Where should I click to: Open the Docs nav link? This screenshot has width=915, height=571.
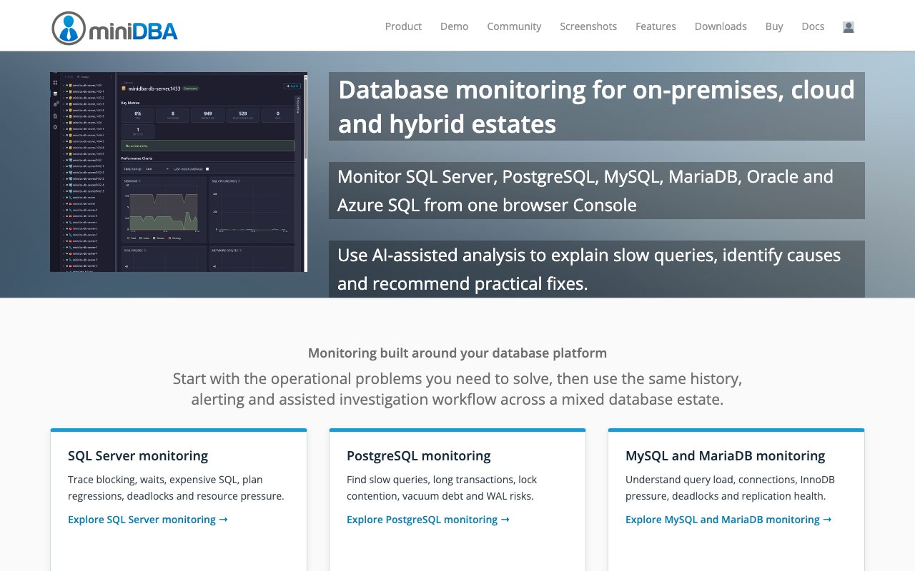813,26
